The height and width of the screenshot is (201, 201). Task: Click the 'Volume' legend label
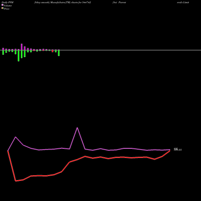8,6
